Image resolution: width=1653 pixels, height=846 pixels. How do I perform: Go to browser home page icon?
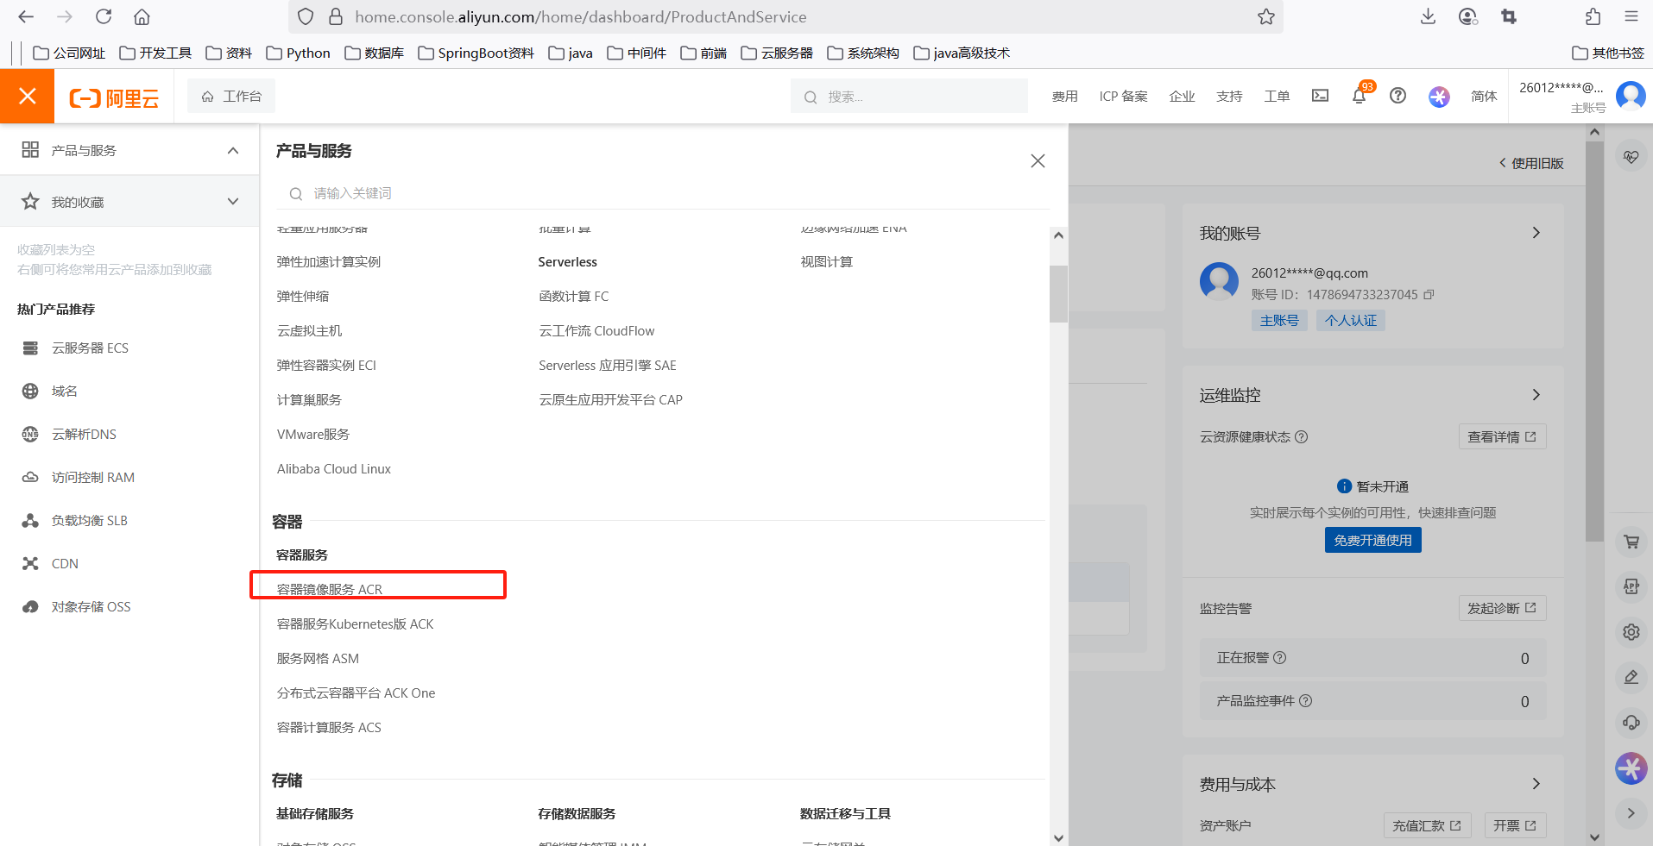142,16
